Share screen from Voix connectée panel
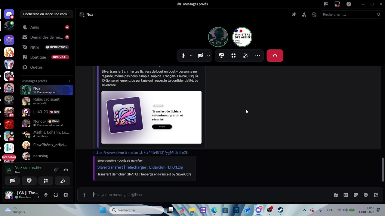Viewport: 385px width, 216px height. (29, 181)
